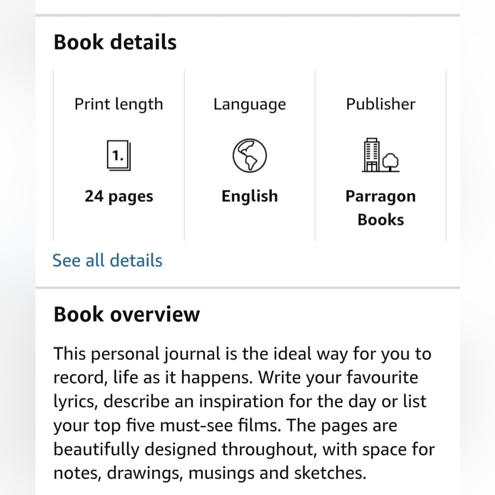The width and height of the screenshot is (495, 495).
Task: Click the Book details heading
Action: click(x=115, y=42)
